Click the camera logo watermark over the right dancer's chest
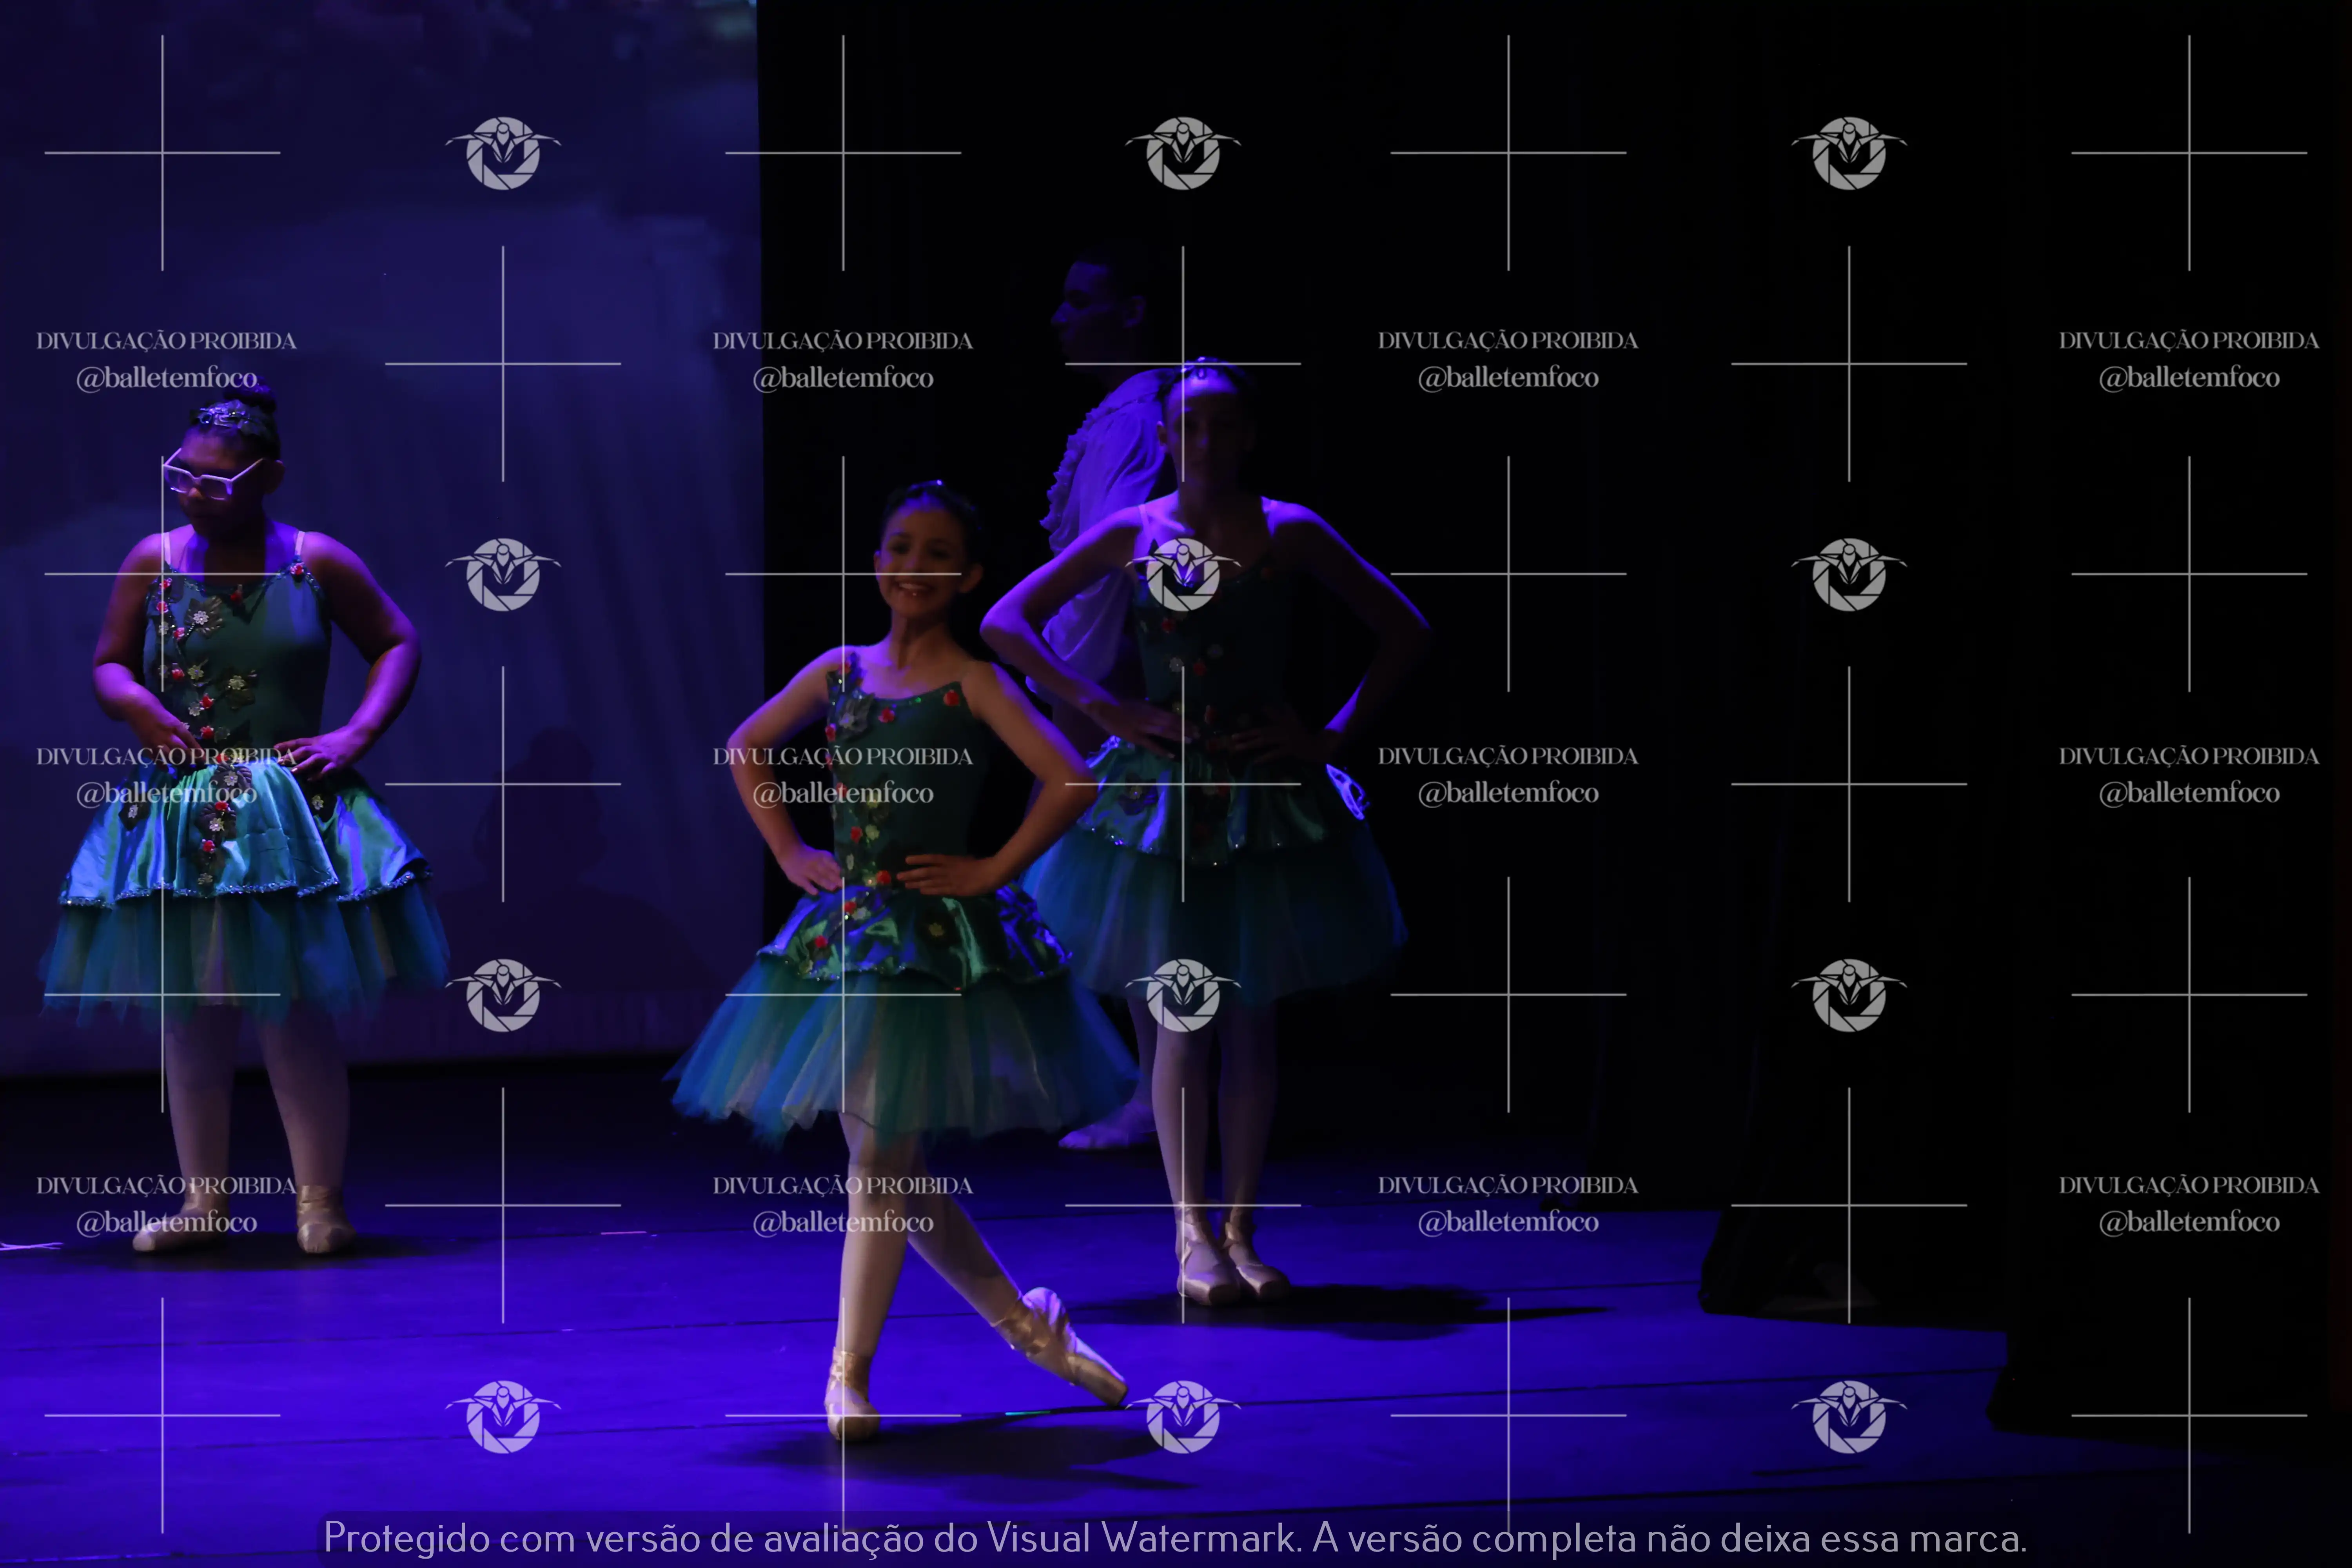Screen dimensions: 2352x1568 pos(1183,574)
